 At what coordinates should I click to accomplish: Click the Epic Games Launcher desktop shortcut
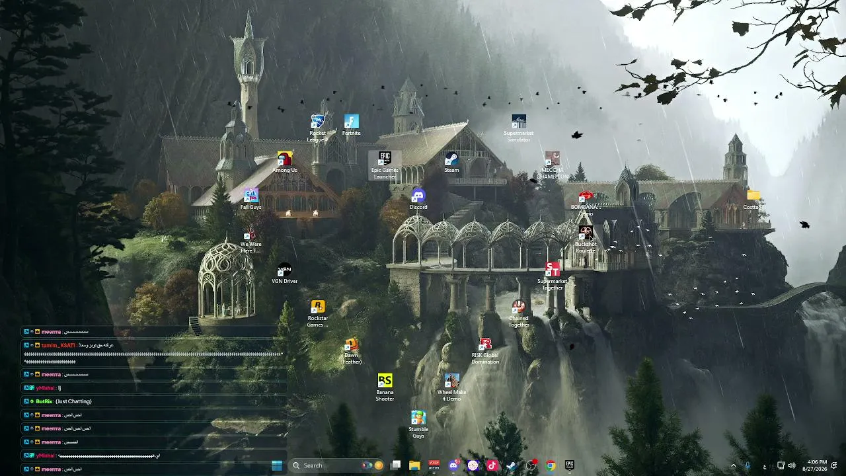(x=385, y=165)
